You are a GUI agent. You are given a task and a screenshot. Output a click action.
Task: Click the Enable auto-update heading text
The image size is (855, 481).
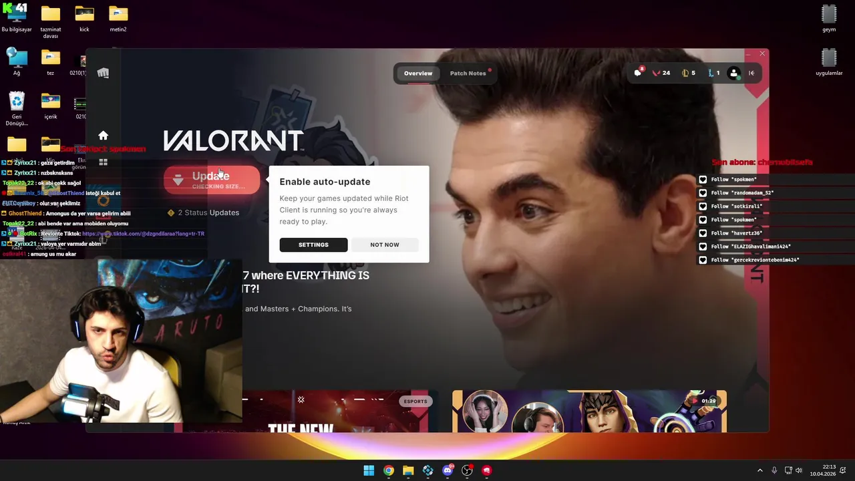tap(325, 182)
